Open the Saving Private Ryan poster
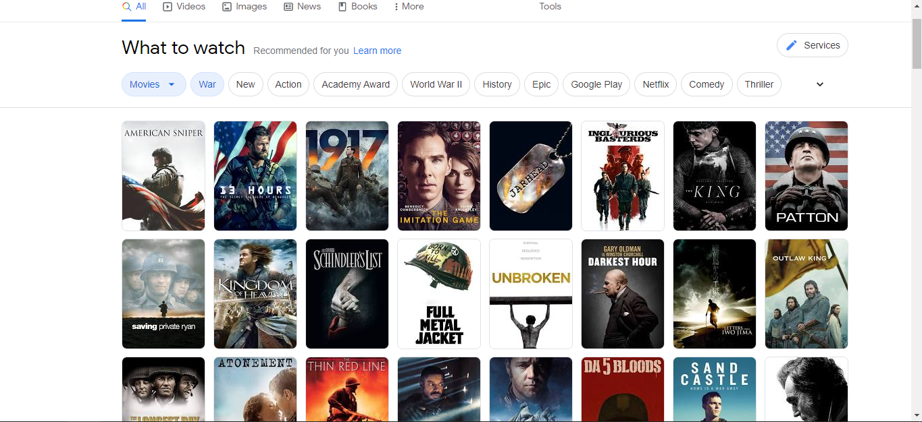This screenshot has height=422, width=922. coord(163,294)
